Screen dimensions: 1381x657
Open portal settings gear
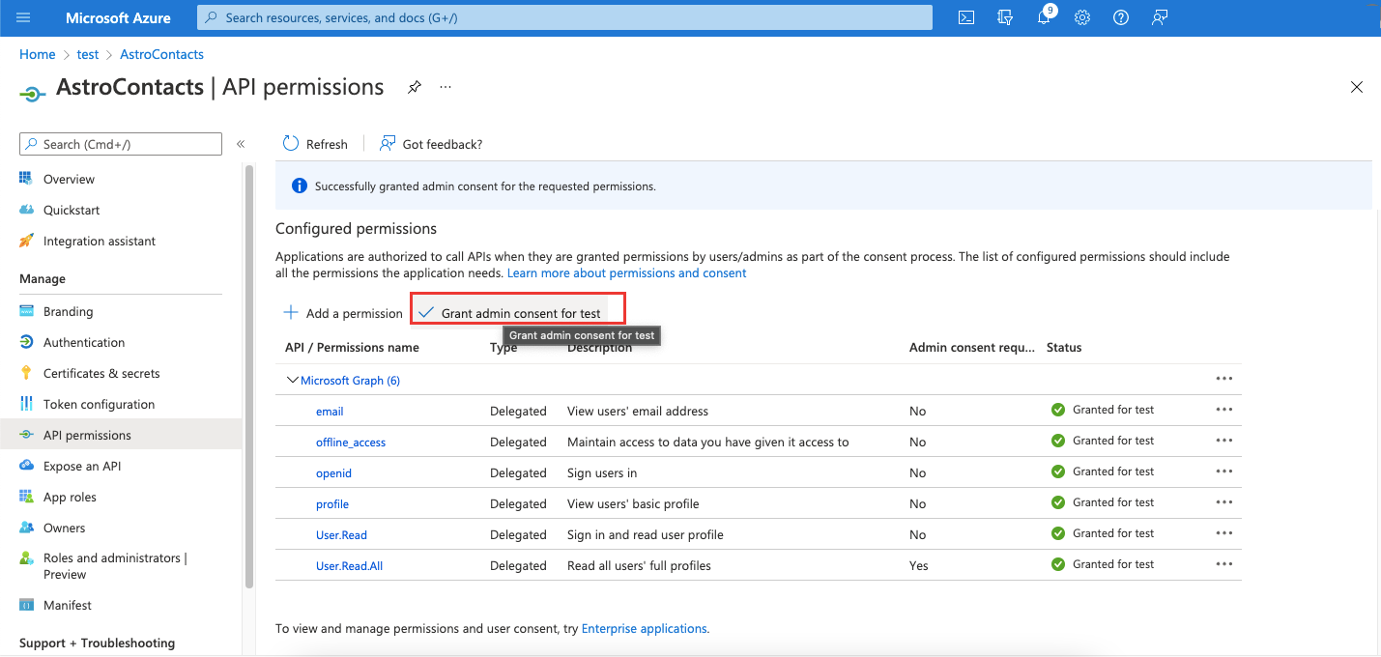(x=1082, y=17)
